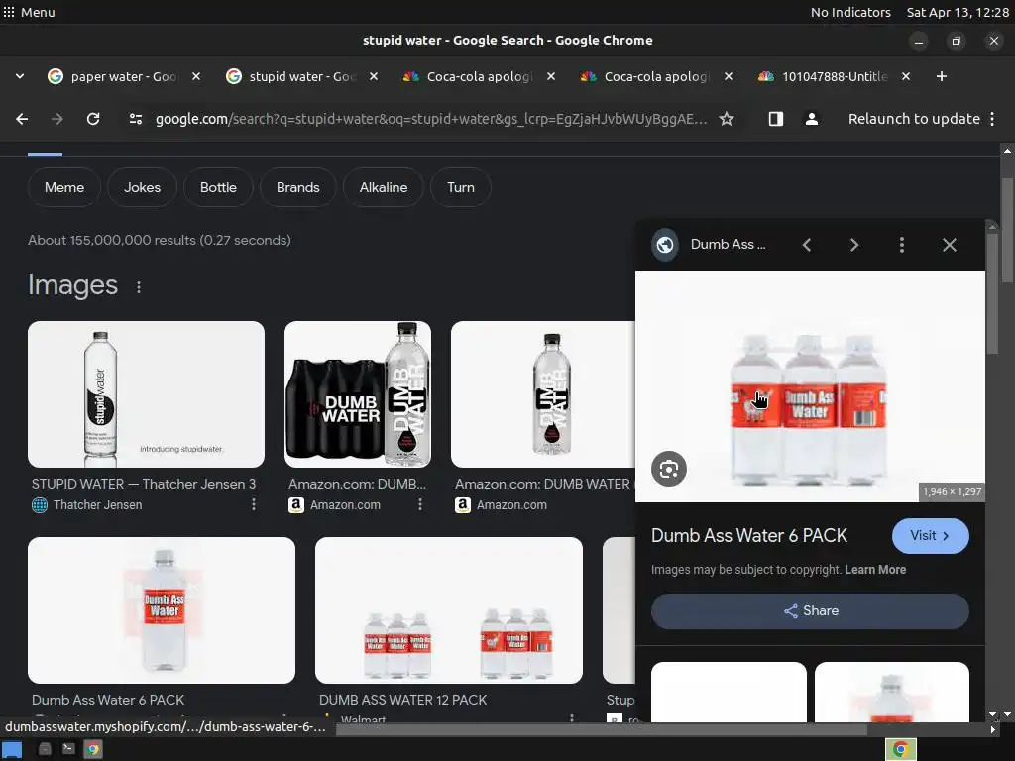
Task: Open the Chrome icon in taskbar
Action: [93, 749]
